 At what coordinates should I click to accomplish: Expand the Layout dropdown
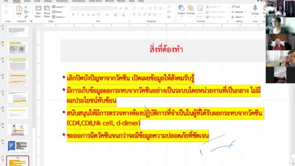(59, 7)
